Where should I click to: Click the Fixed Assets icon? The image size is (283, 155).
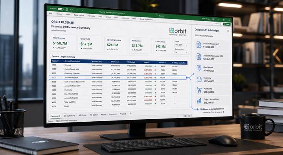tap(199, 68)
